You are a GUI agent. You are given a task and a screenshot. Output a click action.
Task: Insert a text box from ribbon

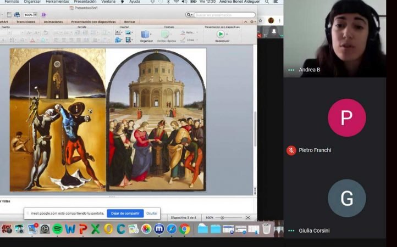(x=118, y=32)
